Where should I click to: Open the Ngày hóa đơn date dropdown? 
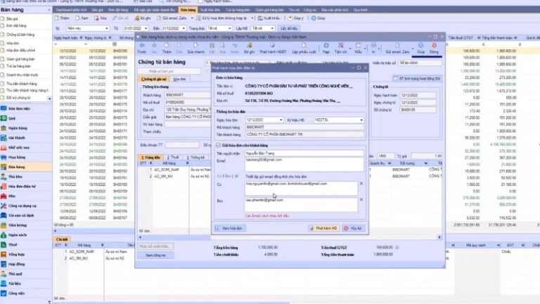pos(282,120)
